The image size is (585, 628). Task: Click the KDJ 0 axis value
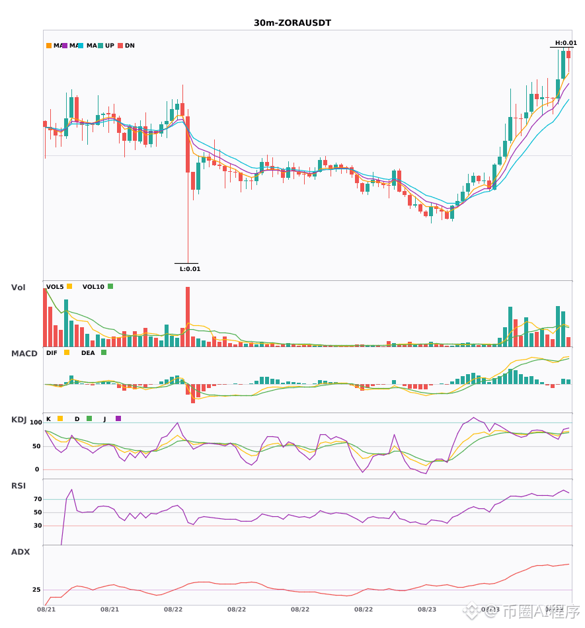pos(37,469)
